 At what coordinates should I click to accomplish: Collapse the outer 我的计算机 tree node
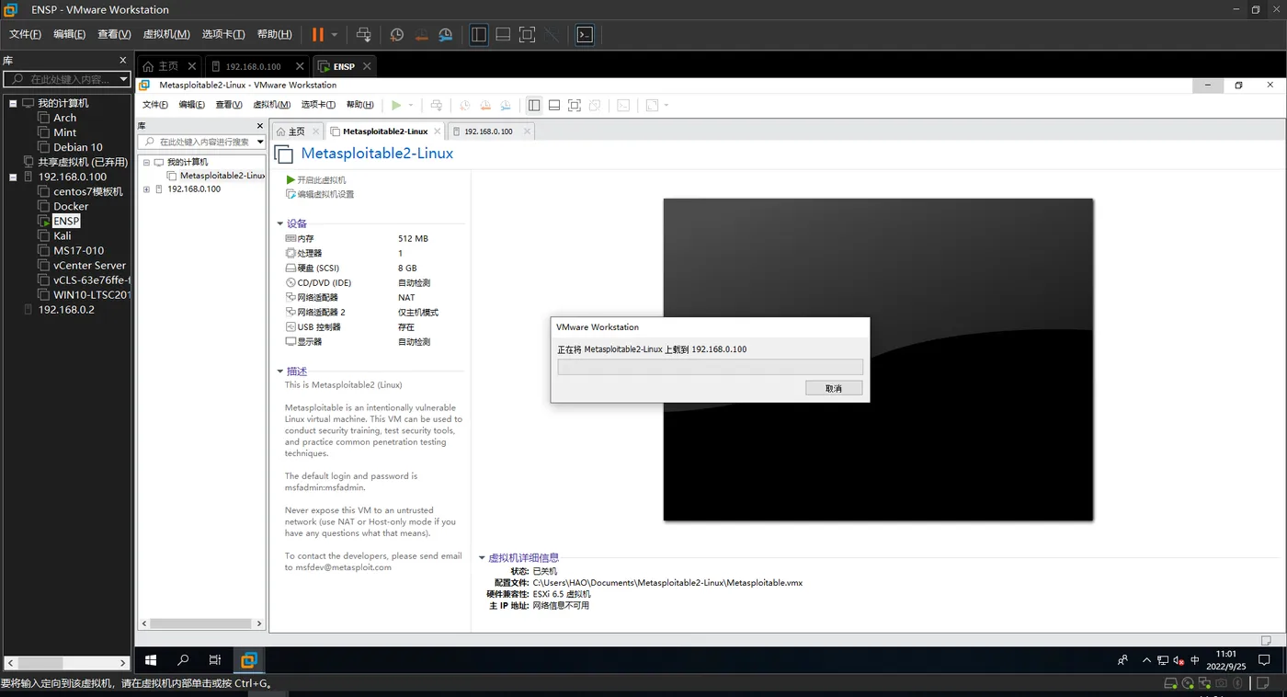click(13, 103)
